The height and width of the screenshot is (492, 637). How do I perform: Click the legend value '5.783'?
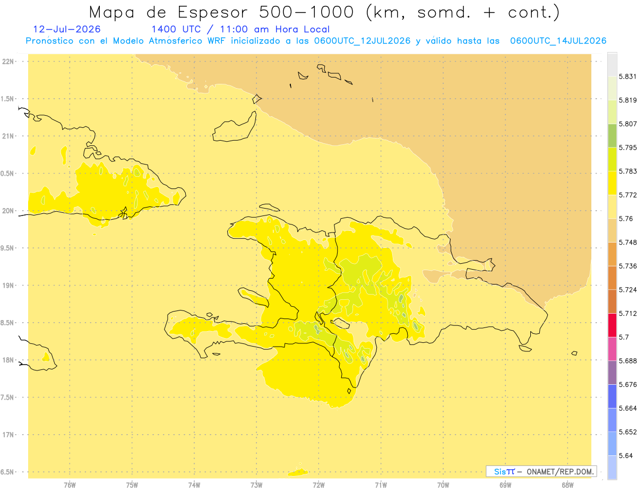pyautogui.click(x=628, y=171)
